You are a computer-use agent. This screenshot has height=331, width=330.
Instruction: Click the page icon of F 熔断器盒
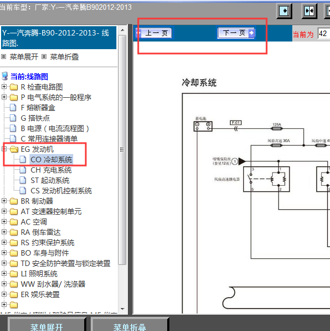13,108
